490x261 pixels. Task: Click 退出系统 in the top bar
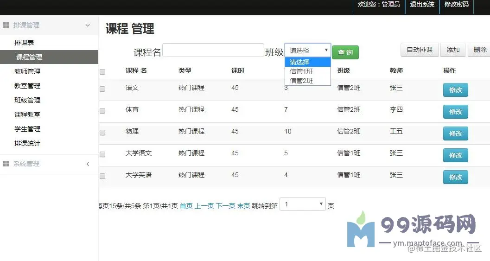point(422,4)
